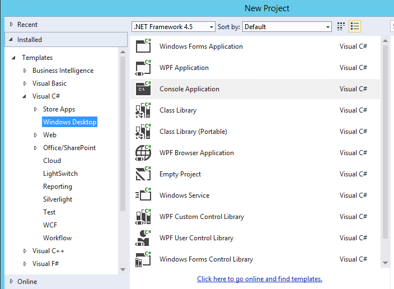Select the Reporting template category
This screenshot has height=289, width=394.
pos(58,187)
